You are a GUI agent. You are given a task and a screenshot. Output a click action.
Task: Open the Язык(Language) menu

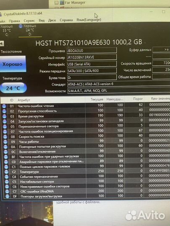point(89,20)
